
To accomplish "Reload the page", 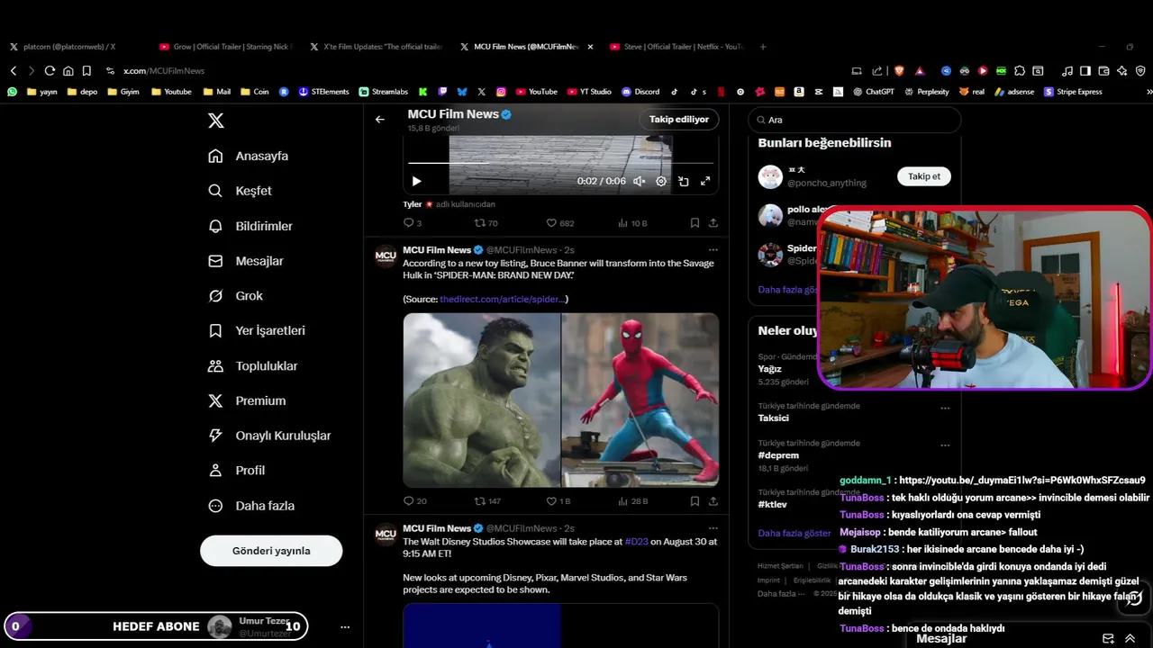I will click(x=50, y=70).
